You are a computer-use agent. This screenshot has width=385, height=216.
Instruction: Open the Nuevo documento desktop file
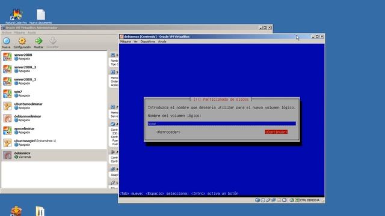click(x=41, y=16)
